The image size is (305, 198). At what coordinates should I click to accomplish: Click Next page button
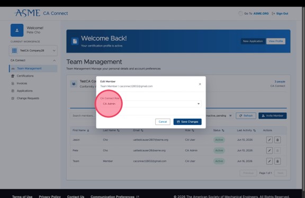pyautogui.click(x=280, y=173)
